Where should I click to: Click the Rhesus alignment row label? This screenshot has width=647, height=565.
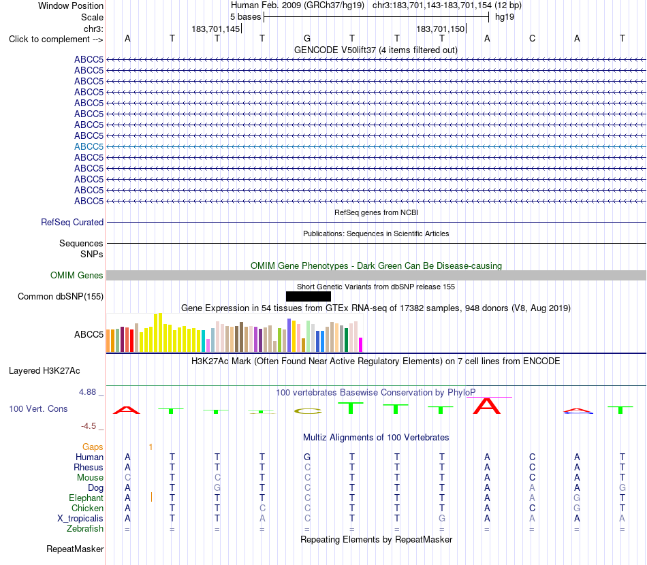pyautogui.click(x=89, y=467)
